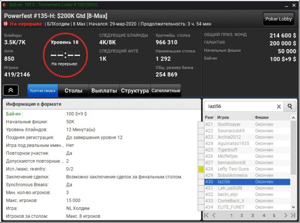
Task: Go to next page of players
Action: [285, 215]
